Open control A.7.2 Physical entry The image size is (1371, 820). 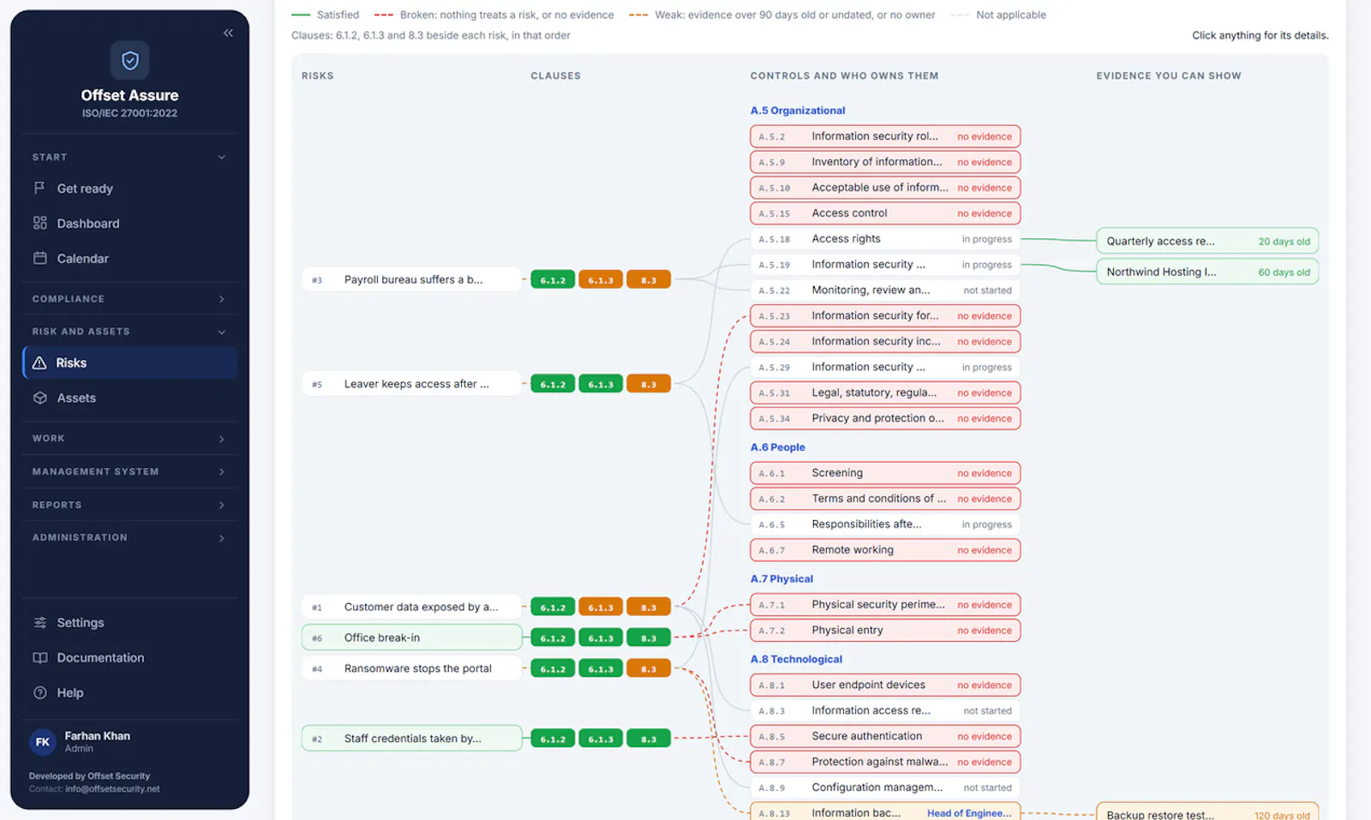pos(885,630)
